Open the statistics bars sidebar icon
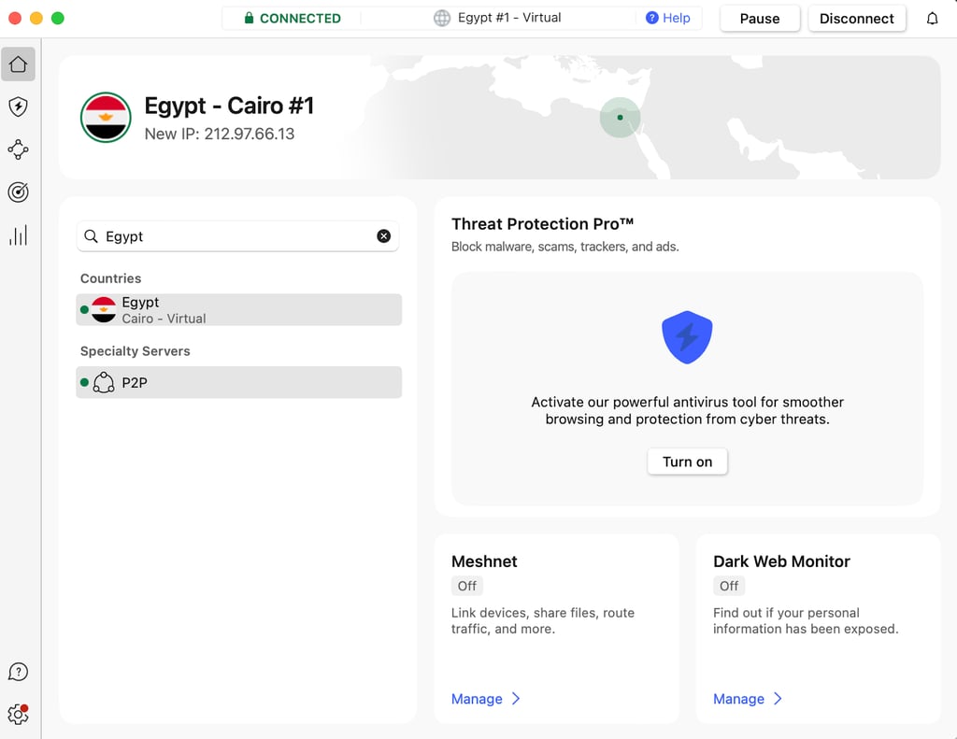957x739 pixels. [19, 234]
